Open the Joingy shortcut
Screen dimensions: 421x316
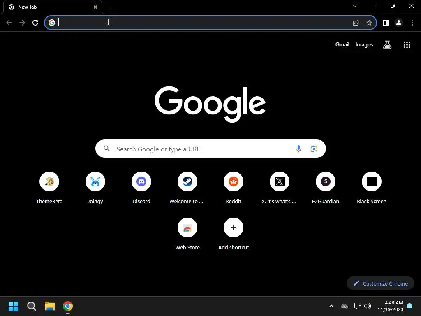[x=95, y=188]
